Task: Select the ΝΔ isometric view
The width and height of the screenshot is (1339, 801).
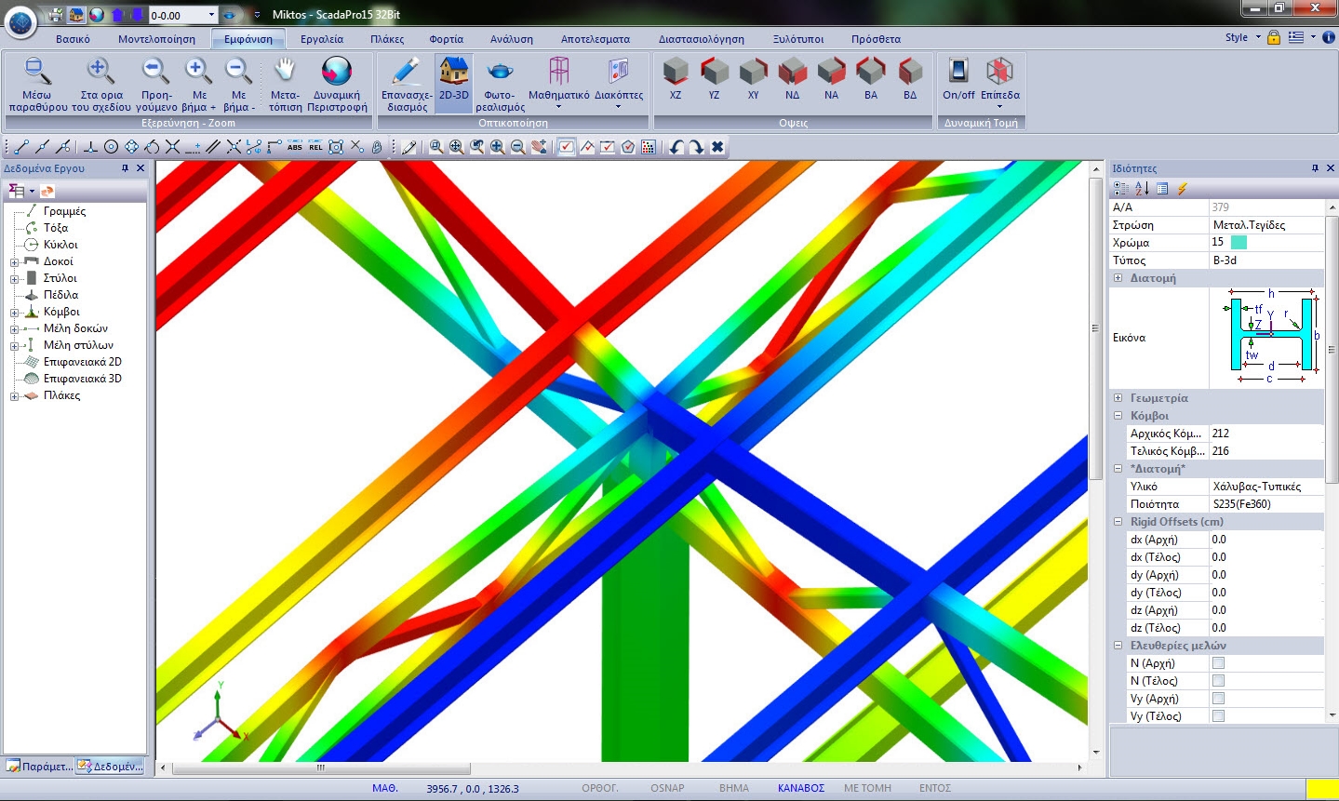Action: click(792, 71)
